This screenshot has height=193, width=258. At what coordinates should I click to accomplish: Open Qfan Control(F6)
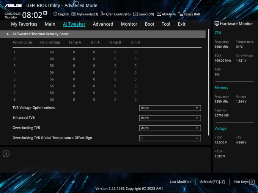click(115, 14)
